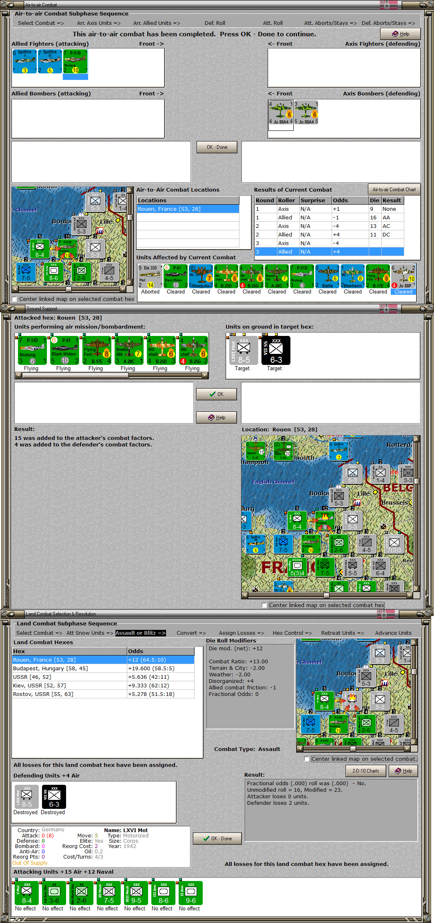434x923 pixels.
Task: Click OK - Done in Air-to-air Combat
Action: click(x=217, y=147)
